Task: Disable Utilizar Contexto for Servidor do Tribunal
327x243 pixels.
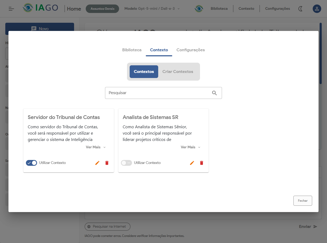Action: point(31,163)
